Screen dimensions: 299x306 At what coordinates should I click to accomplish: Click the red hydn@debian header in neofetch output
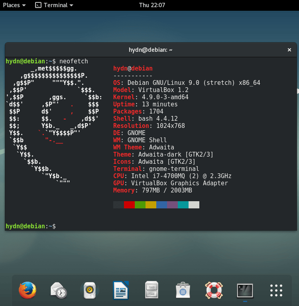pyautogui.click(x=133, y=69)
